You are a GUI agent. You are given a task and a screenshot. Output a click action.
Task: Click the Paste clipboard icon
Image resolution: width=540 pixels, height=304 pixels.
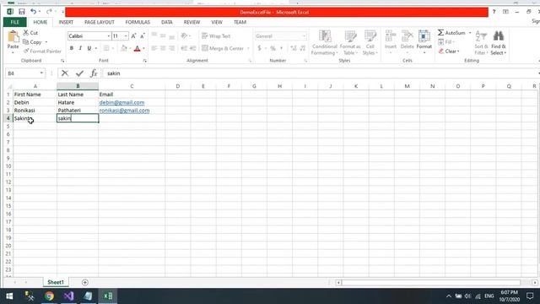pos(13,37)
